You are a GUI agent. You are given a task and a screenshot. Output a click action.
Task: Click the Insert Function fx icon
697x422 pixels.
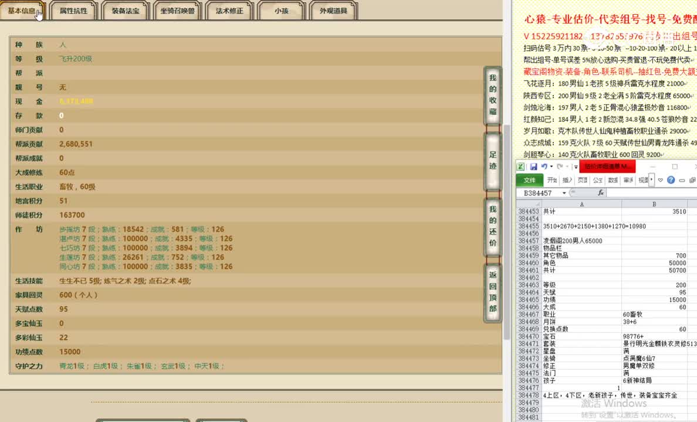point(601,193)
